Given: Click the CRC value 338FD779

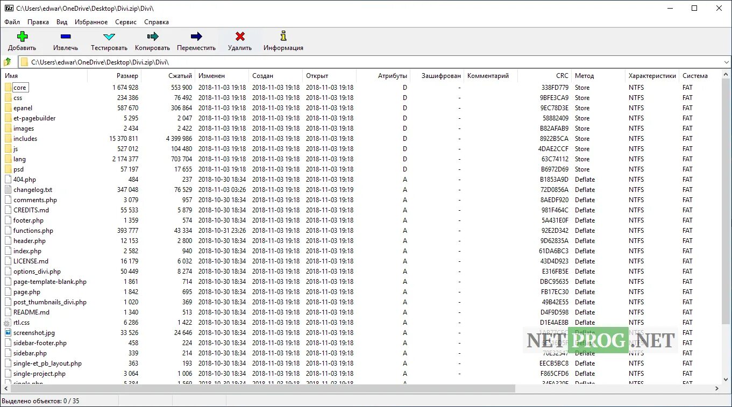Looking at the screenshot, I should point(555,88).
